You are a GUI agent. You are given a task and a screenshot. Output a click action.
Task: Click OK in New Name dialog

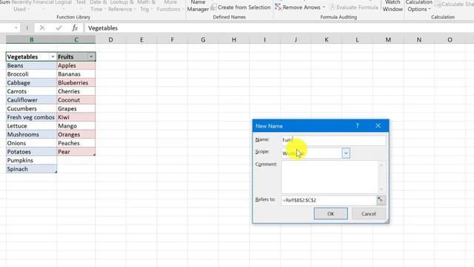[x=331, y=214]
